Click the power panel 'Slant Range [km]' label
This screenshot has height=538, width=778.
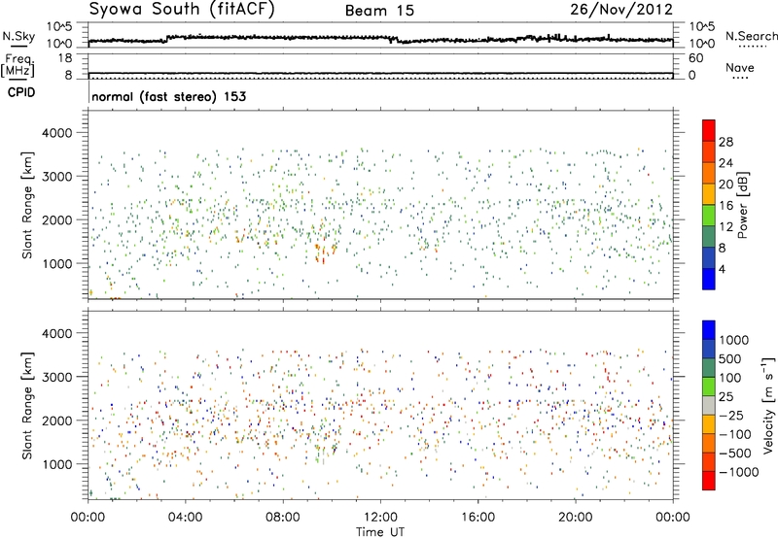tap(27, 205)
